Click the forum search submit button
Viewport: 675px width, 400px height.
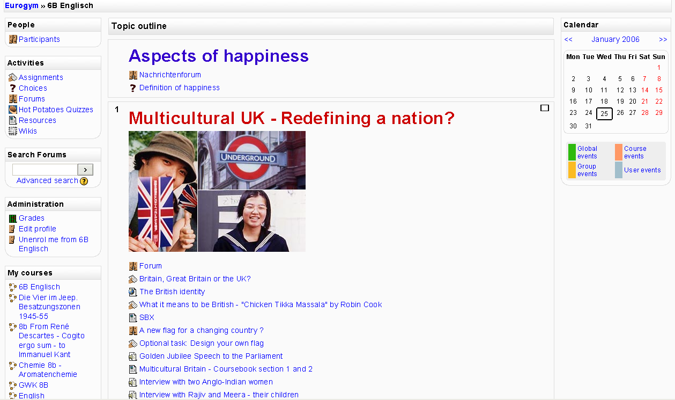[85, 170]
